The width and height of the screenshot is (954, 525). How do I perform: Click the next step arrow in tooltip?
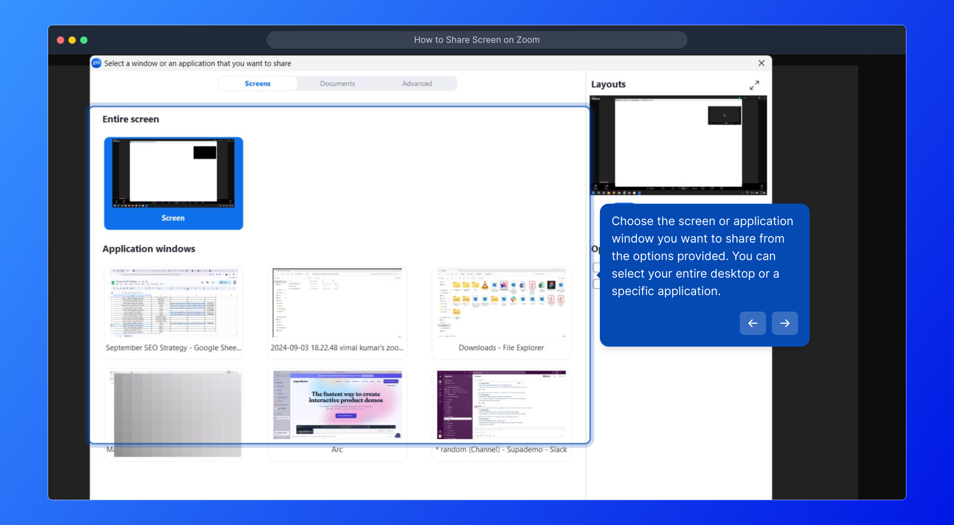(x=784, y=323)
